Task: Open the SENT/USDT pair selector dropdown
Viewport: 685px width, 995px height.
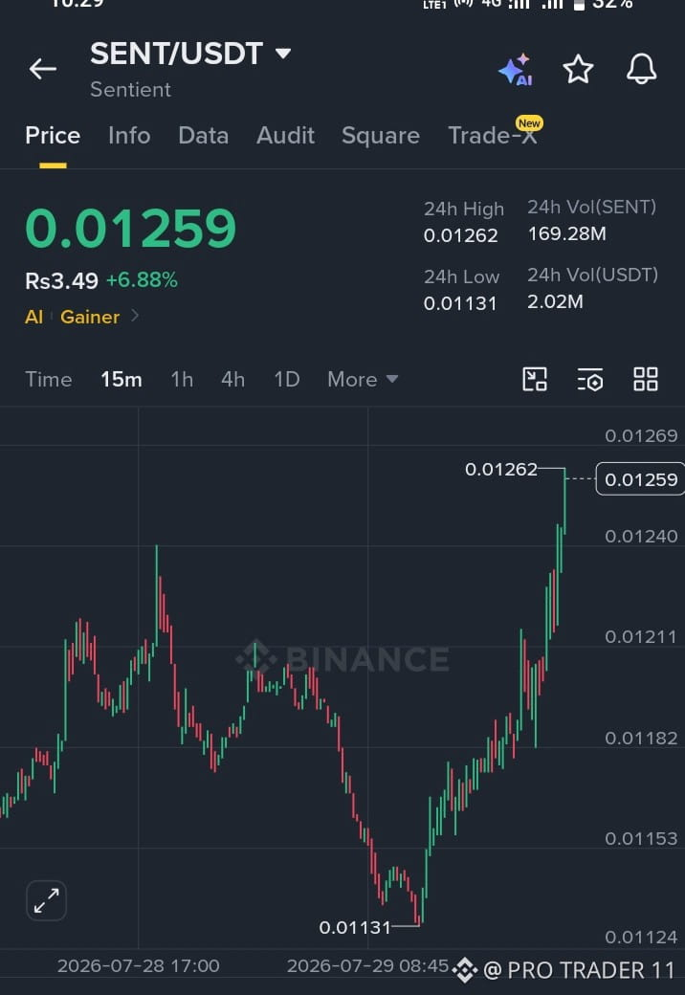Action: coord(283,54)
